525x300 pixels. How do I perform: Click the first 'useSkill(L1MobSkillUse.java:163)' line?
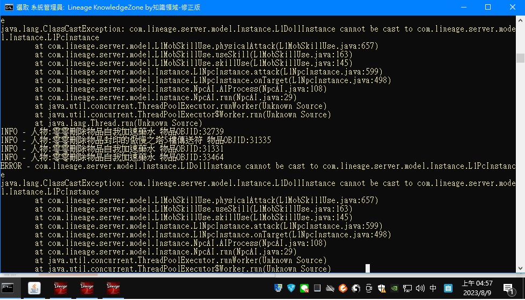click(194, 55)
